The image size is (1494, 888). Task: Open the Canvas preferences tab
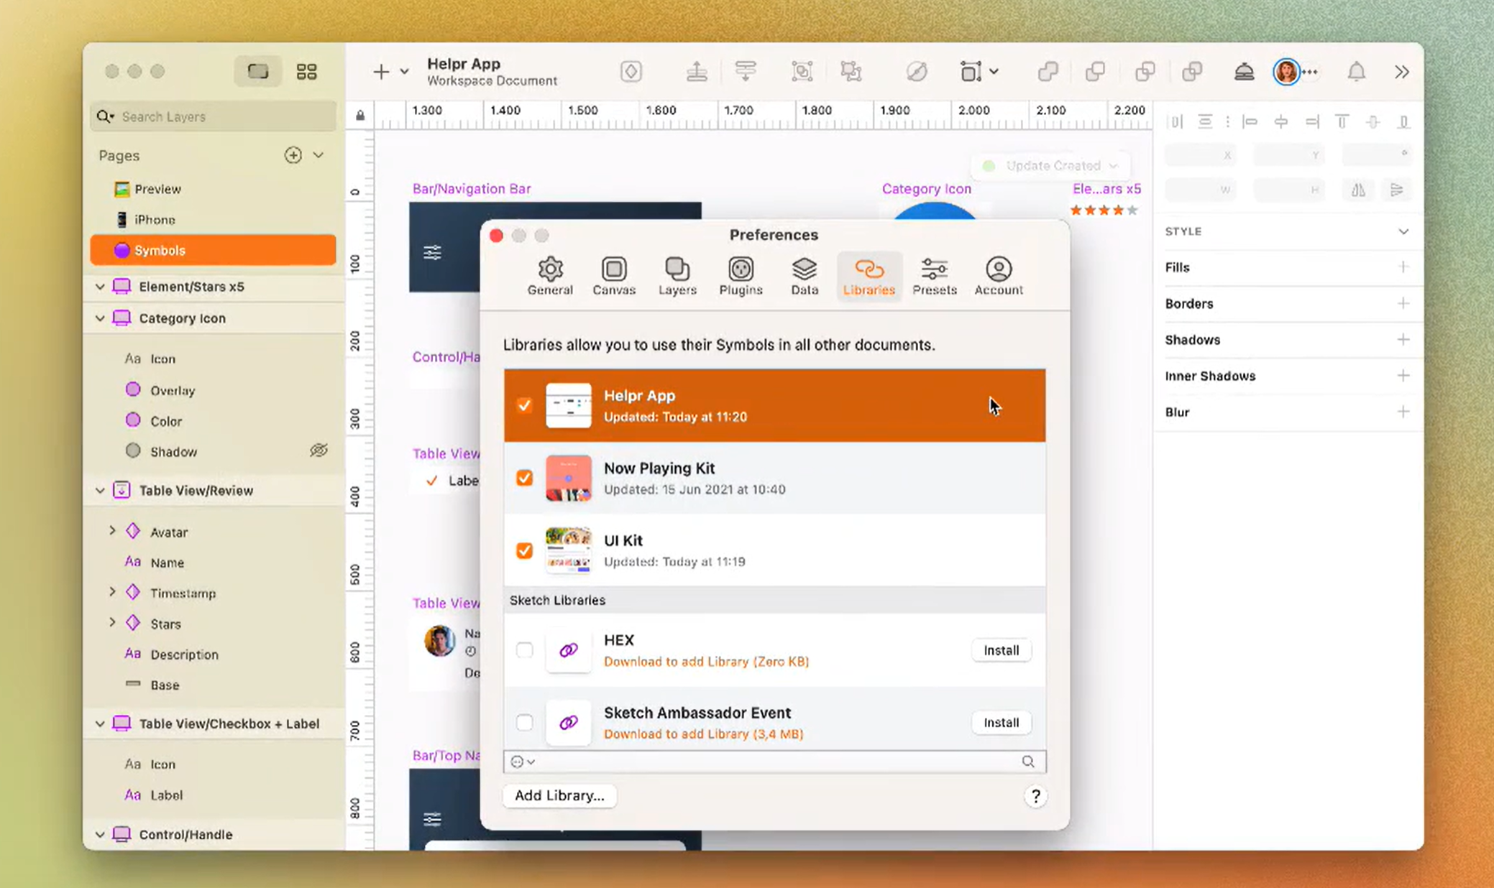tap(614, 276)
